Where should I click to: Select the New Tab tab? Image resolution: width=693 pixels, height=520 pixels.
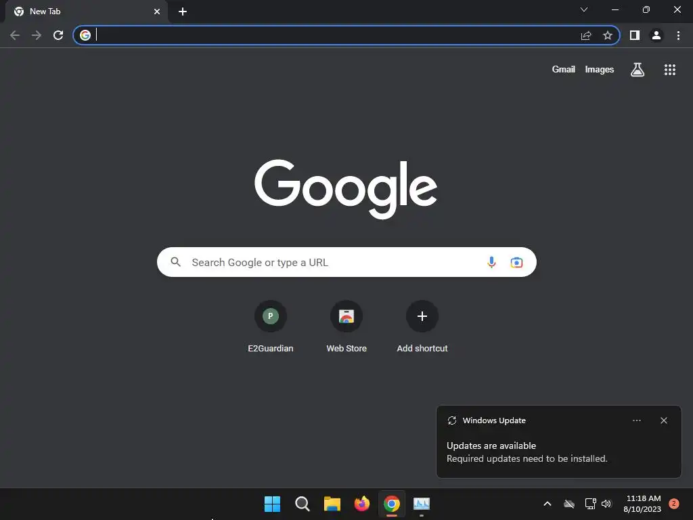click(x=86, y=12)
